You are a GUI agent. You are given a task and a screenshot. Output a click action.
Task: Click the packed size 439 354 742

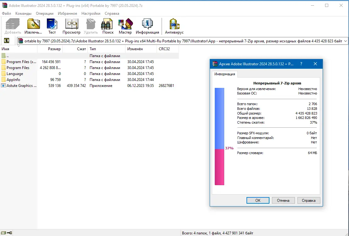point(76,86)
